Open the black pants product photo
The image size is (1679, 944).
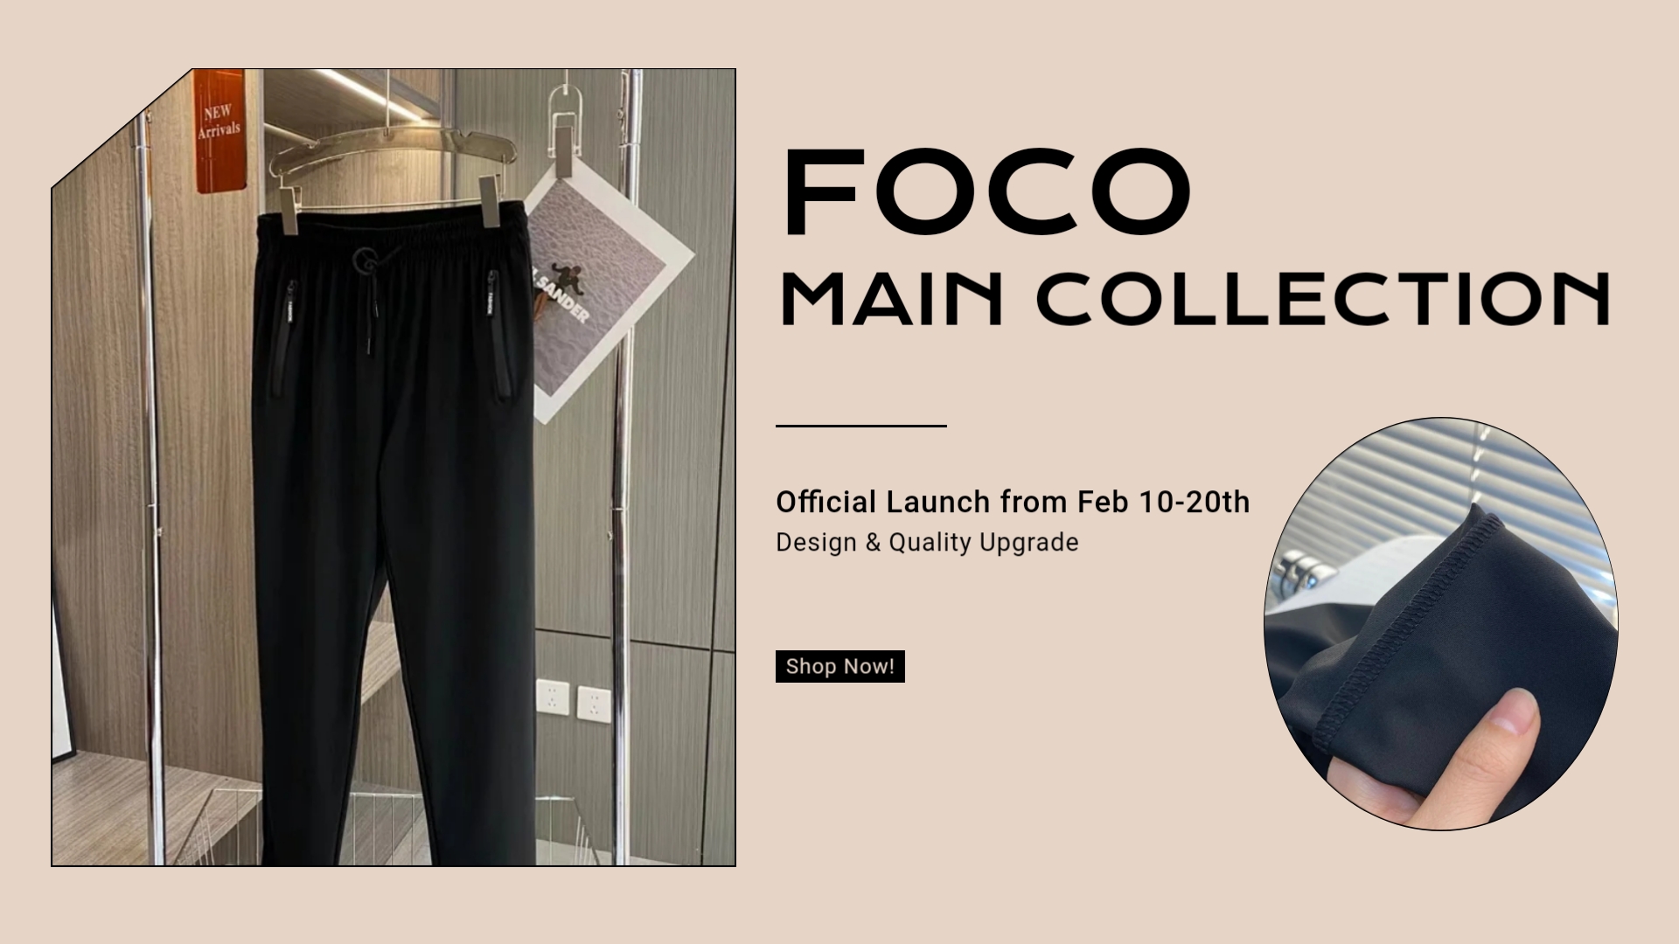394,468
